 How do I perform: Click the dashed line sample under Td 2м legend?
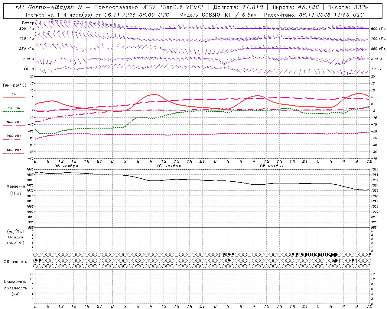tap(13, 112)
